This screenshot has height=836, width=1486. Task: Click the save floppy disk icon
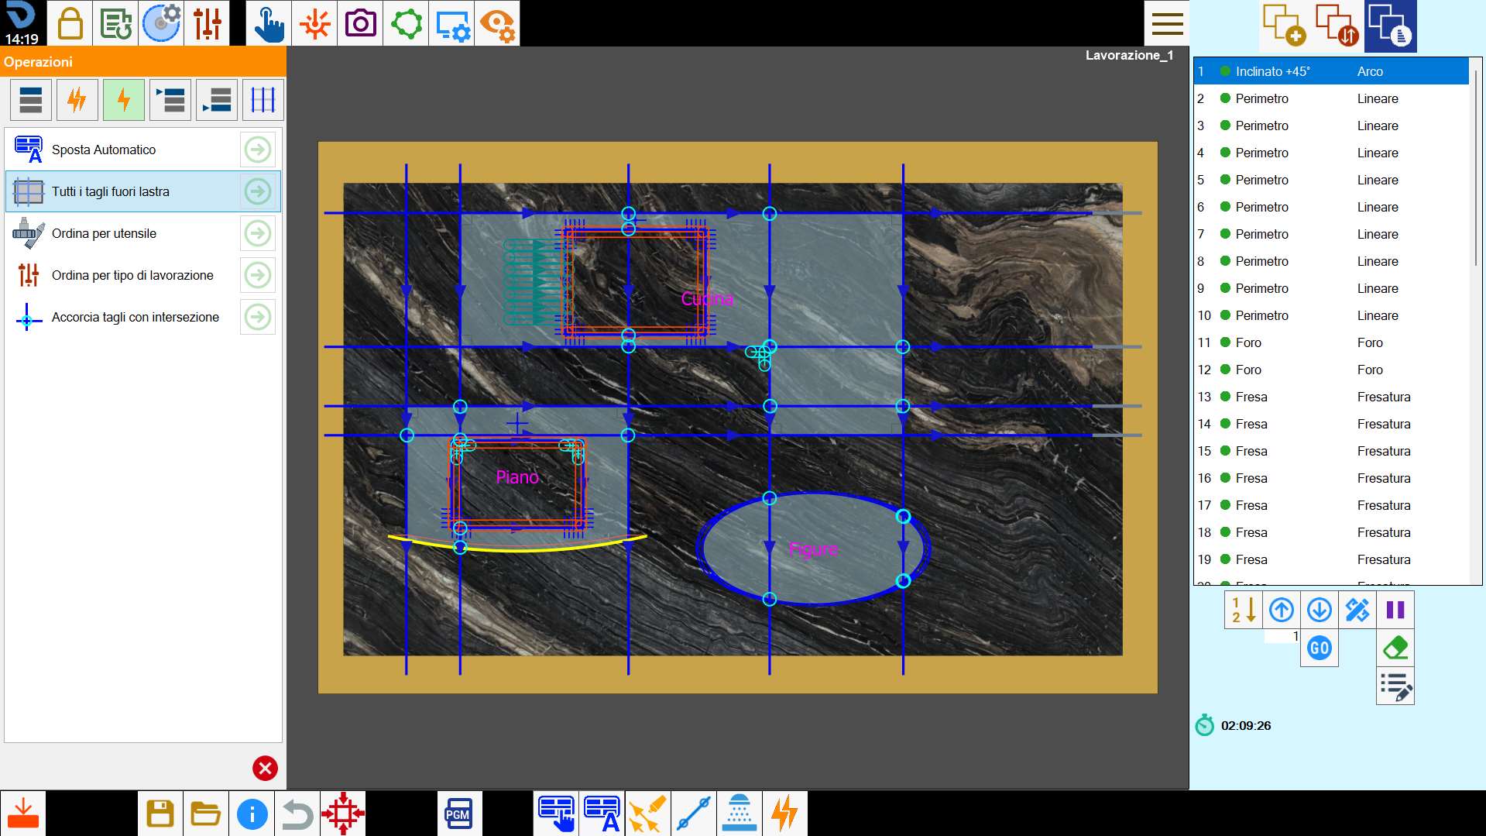pyautogui.click(x=160, y=814)
